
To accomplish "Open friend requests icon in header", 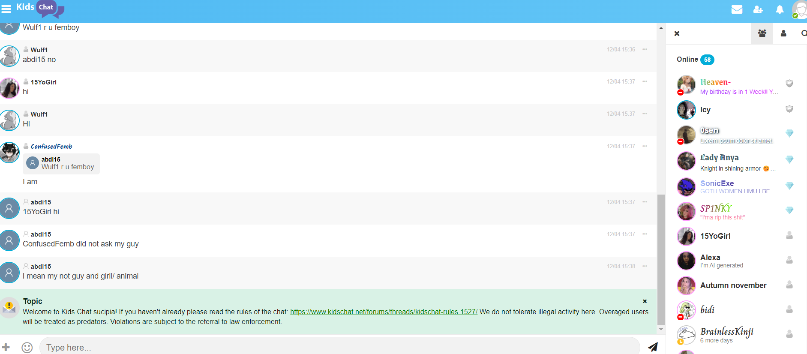I will click(x=758, y=9).
